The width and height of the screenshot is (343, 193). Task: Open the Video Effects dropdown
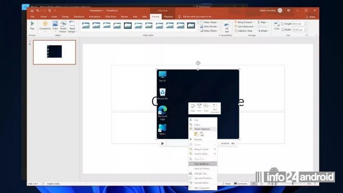tap(210, 31)
